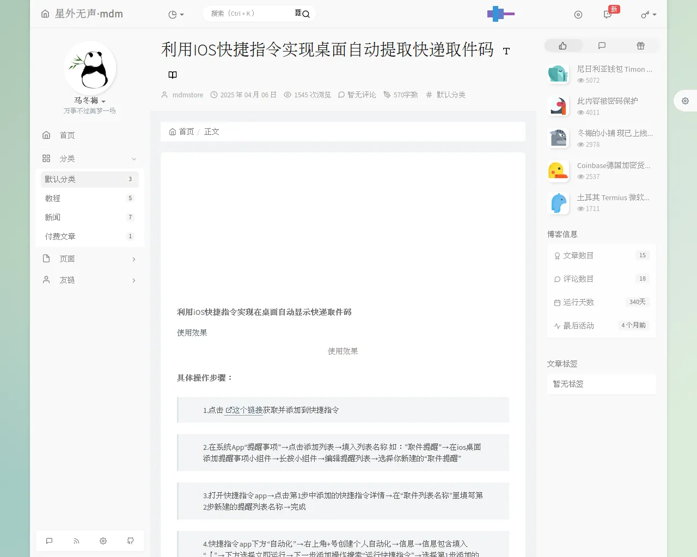Jump to comments via 暂无评论
This screenshot has height=557, width=697.
tap(362, 95)
